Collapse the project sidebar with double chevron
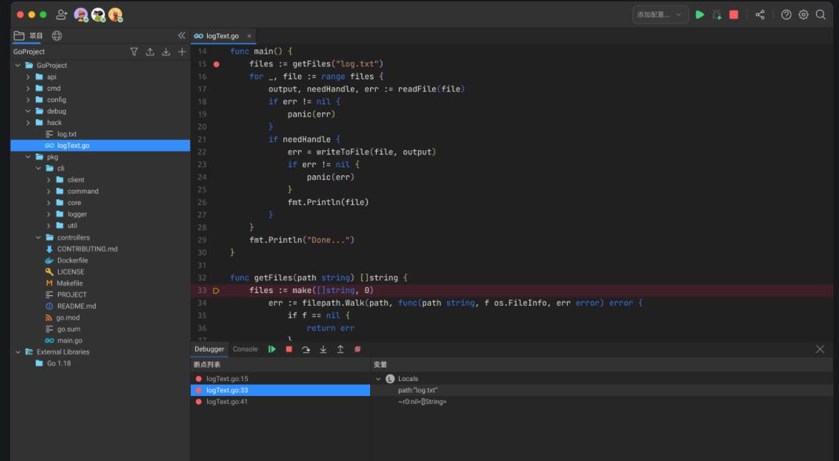This screenshot has height=461, width=839. pyautogui.click(x=182, y=36)
